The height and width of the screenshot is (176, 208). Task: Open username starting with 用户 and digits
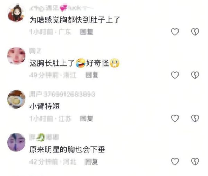[x=62, y=94]
